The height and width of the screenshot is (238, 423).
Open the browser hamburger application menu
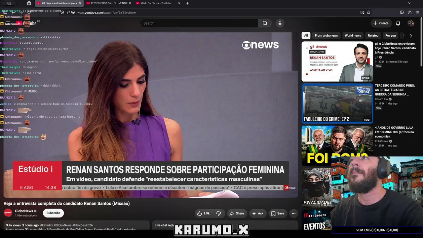click(418, 13)
